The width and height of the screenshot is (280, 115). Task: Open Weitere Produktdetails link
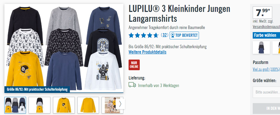[148, 52]
